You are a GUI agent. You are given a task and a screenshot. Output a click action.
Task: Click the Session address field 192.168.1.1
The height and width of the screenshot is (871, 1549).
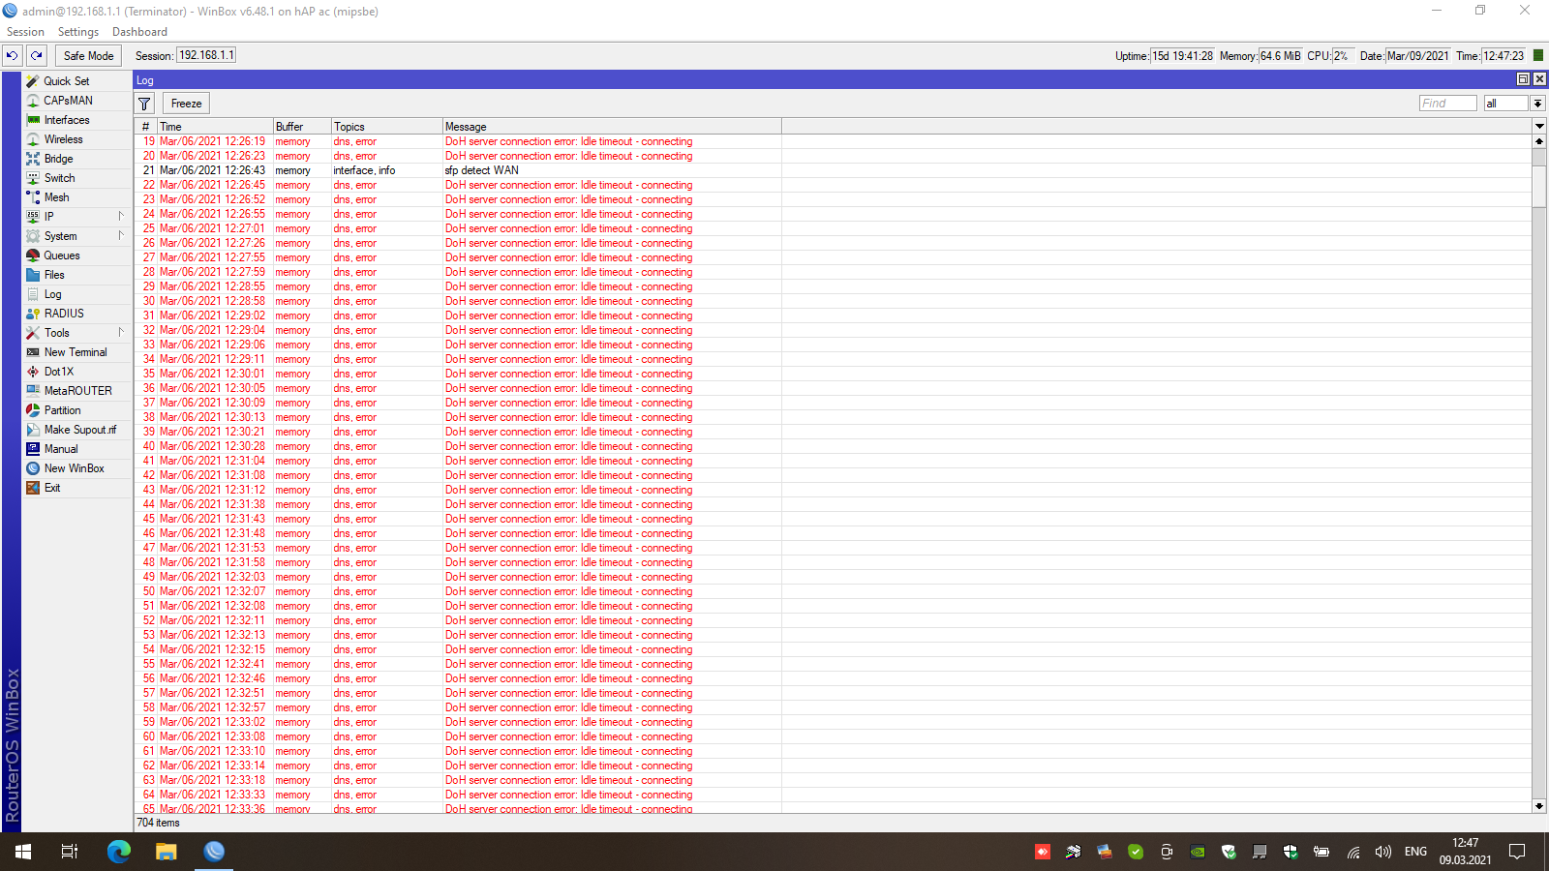(x=206, y=55)
